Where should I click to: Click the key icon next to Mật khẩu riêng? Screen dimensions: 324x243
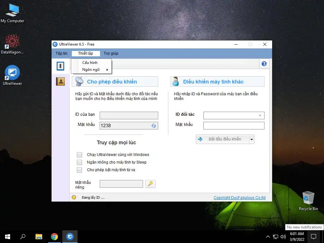tap(150, 184)
